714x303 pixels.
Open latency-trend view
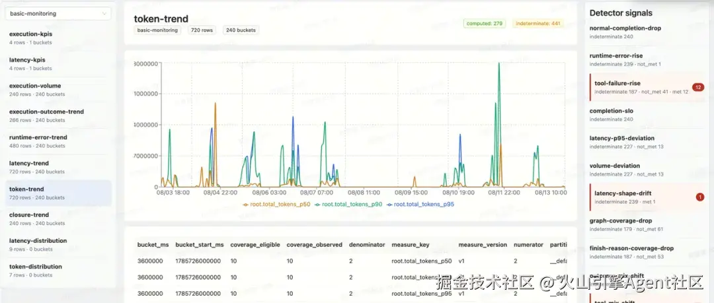pyautogui.click(x=58, y=167)
